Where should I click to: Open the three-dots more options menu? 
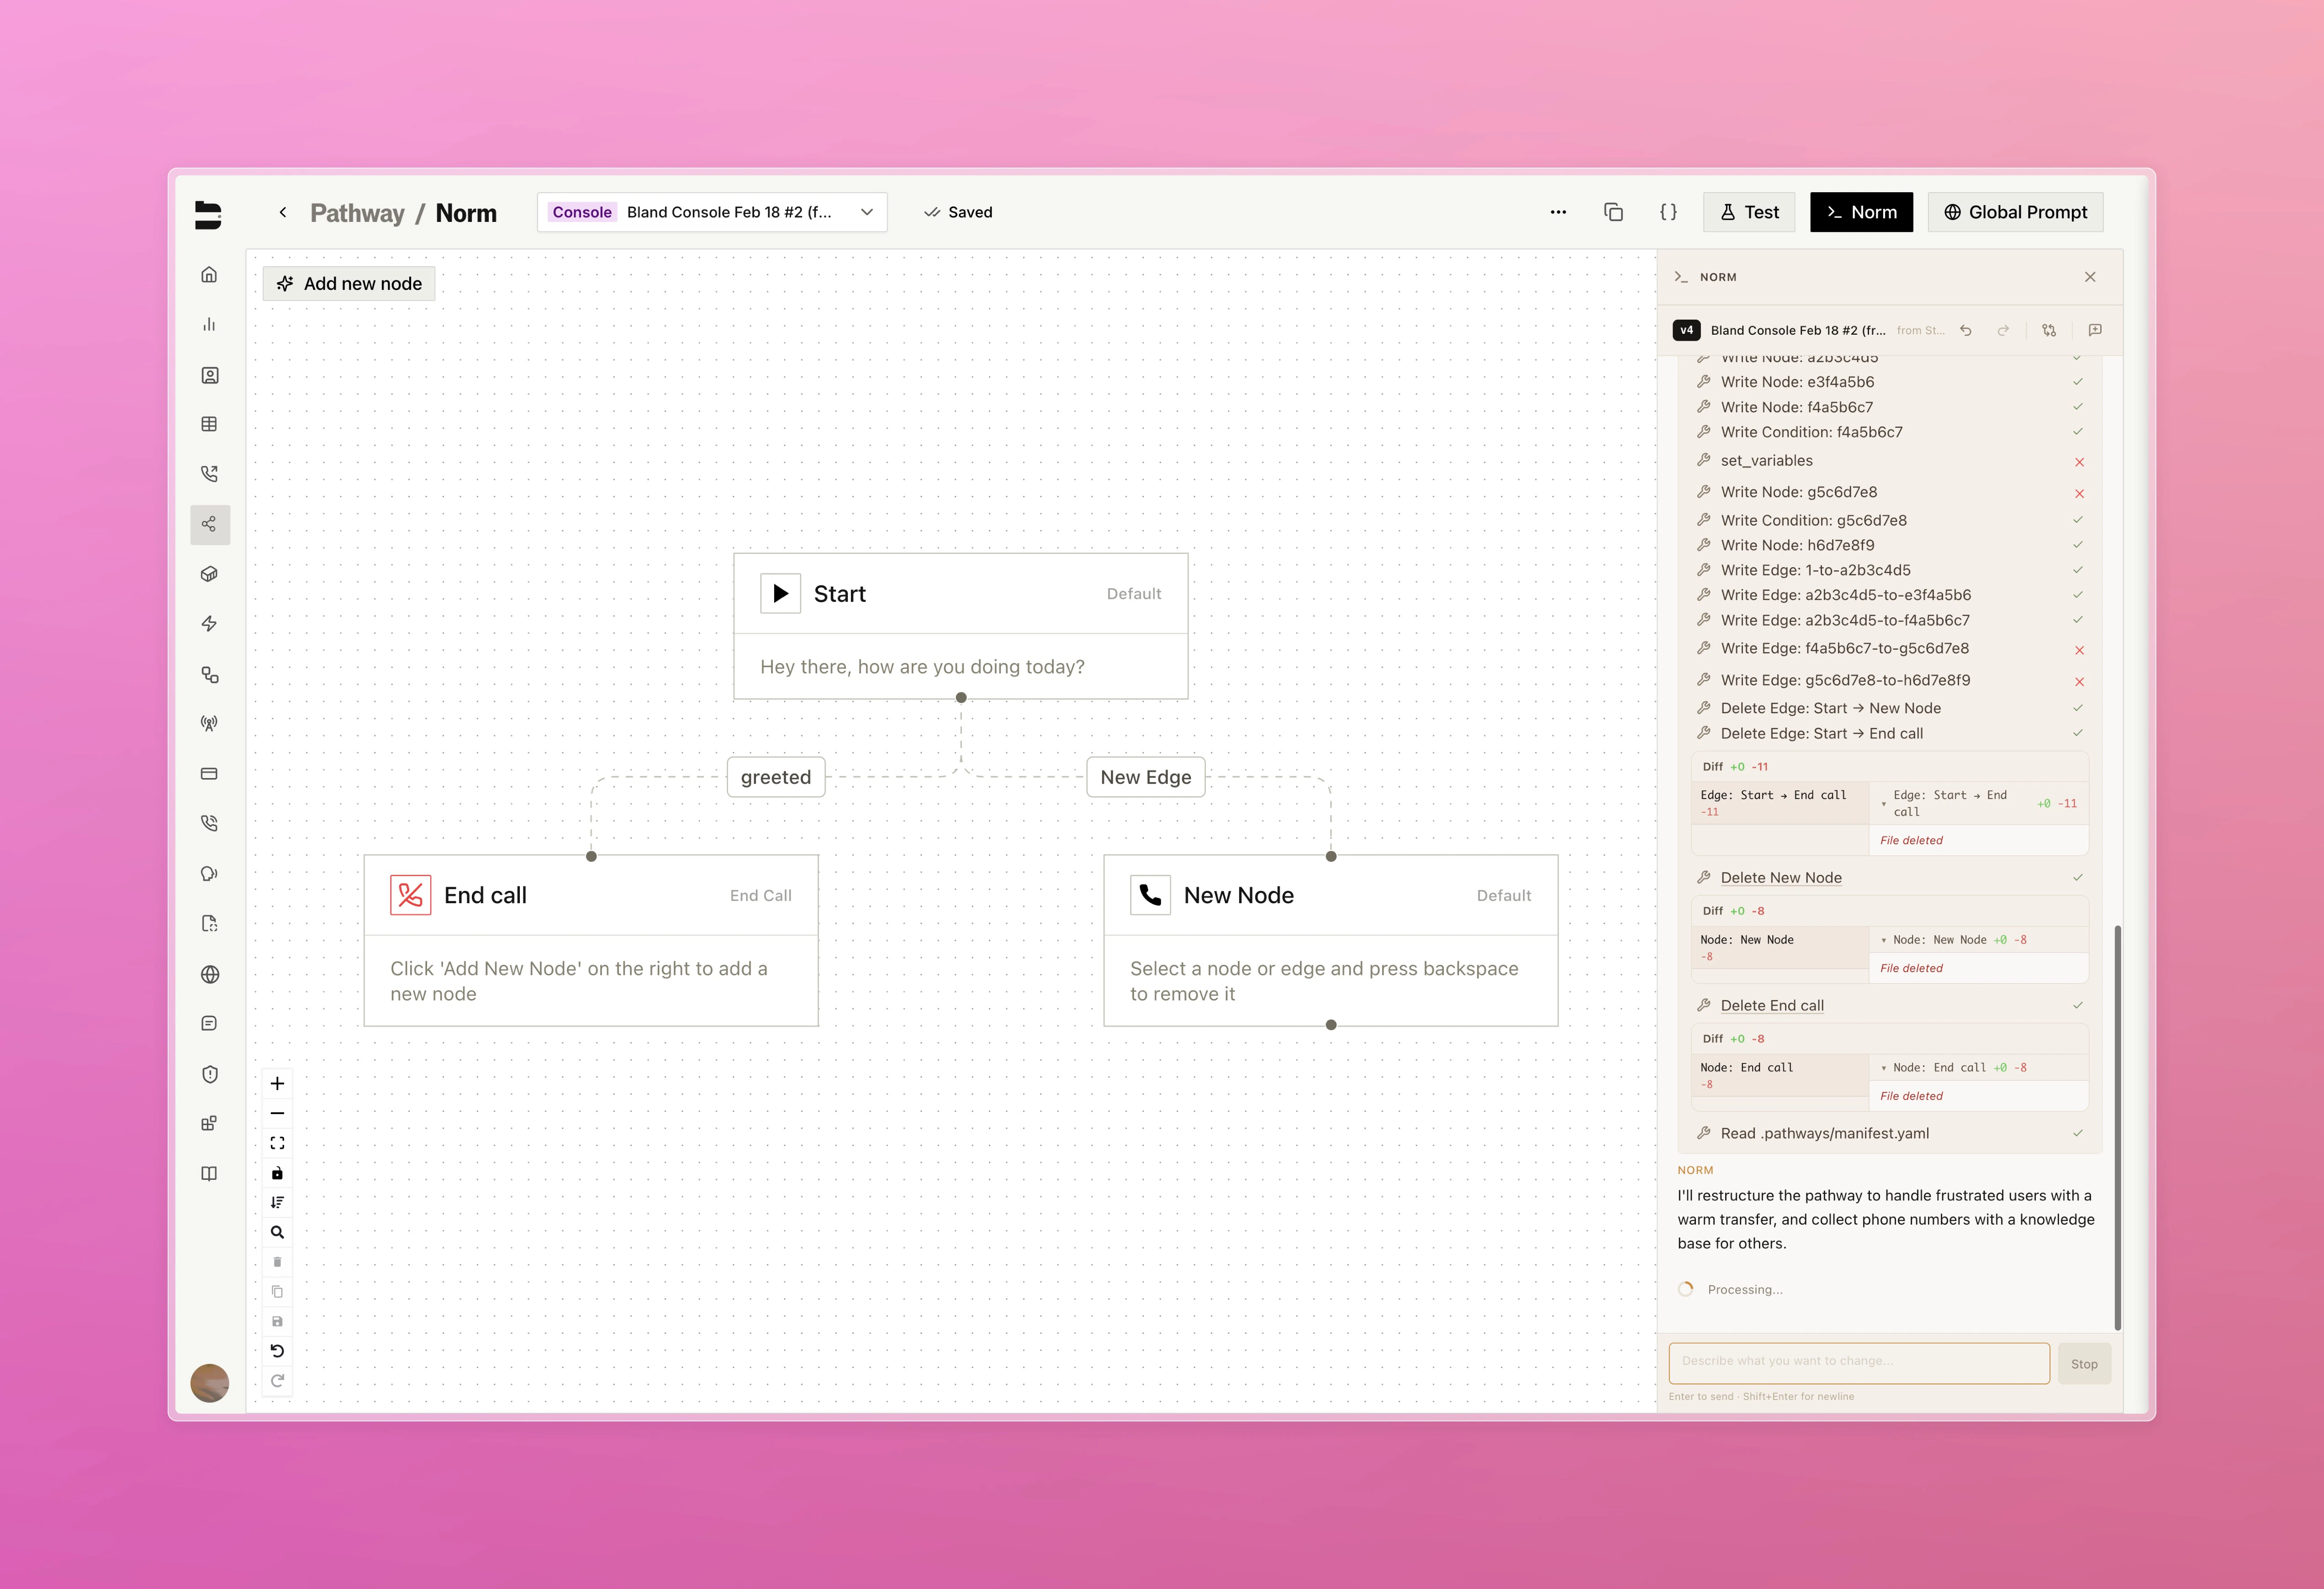point(1558,212)
